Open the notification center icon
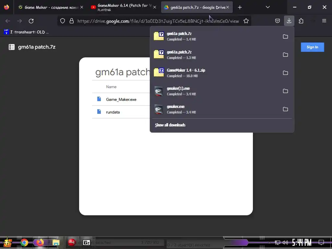This screenshot has width=332, height=249. click(x=321, y=243)
